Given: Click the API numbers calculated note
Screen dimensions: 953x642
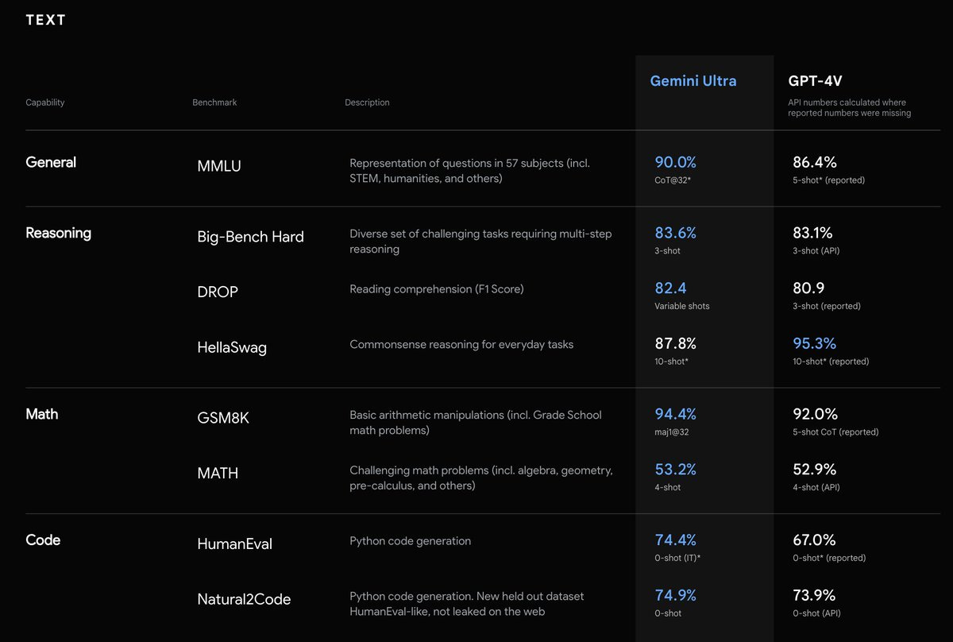Looking at the screenshot, I should 849,108.
